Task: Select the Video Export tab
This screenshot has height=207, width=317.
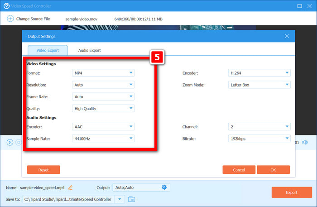Action: pyautogui.click(x=48, y=50)
